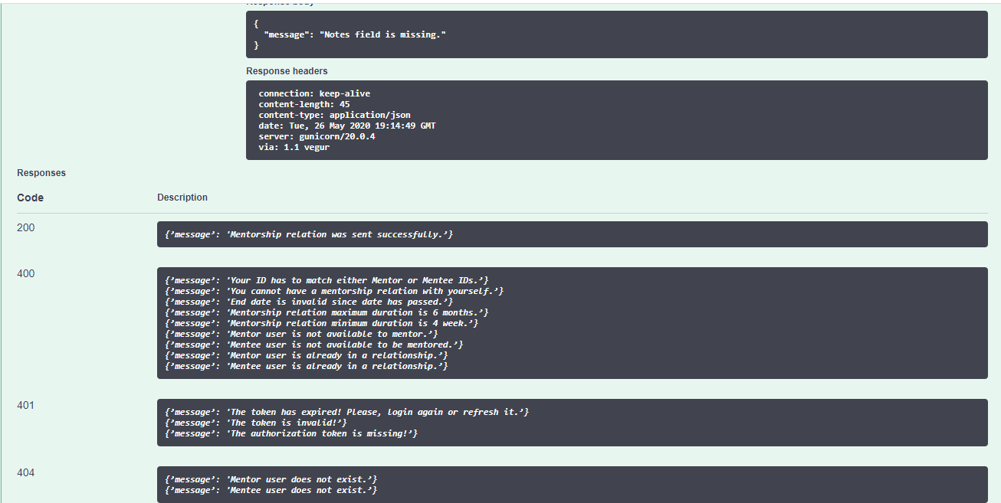Click the date header line
The width and height of the screenshot is (1001, 503).
coord(347,126)
